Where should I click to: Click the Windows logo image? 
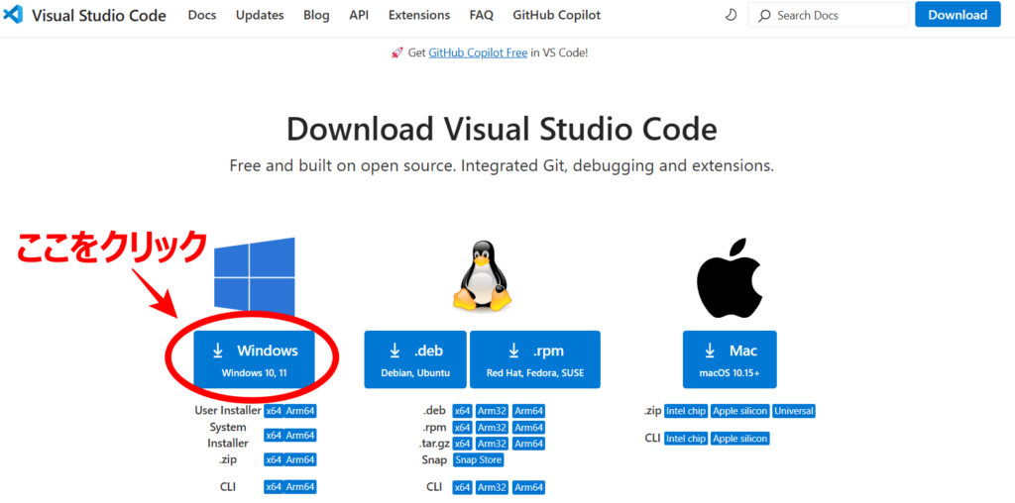click(255, 278)
